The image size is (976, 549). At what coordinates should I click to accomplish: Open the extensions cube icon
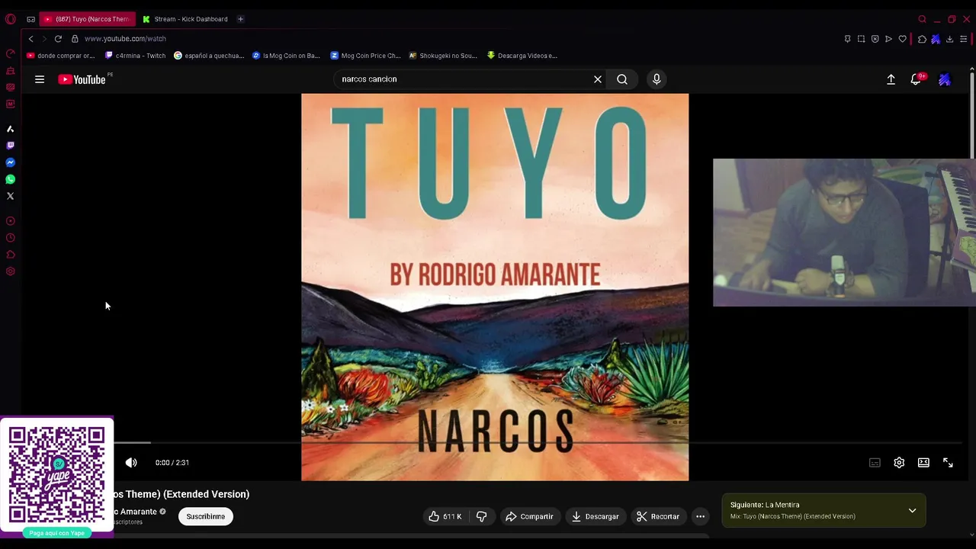(x=922, y=39)
